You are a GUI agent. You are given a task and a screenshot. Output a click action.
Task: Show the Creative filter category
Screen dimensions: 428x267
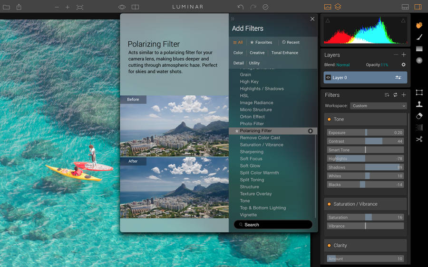[257, 53]
